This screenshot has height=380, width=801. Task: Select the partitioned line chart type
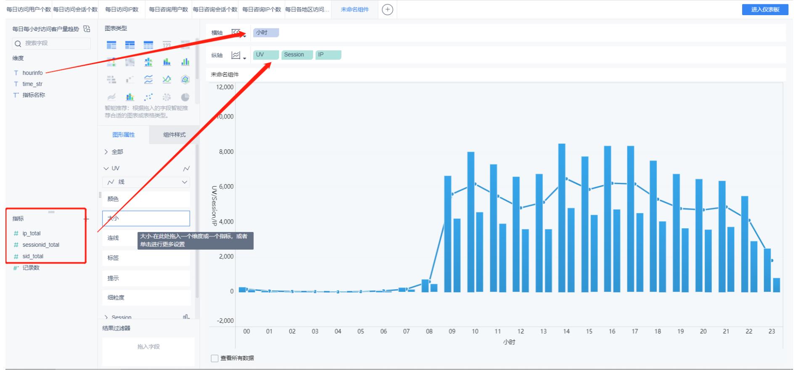[x=148, y=79]
